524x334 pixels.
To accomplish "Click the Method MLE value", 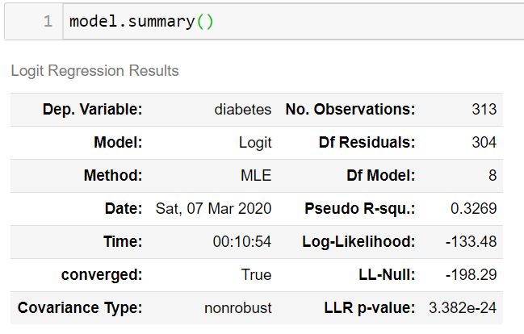I will coord(256,175).
